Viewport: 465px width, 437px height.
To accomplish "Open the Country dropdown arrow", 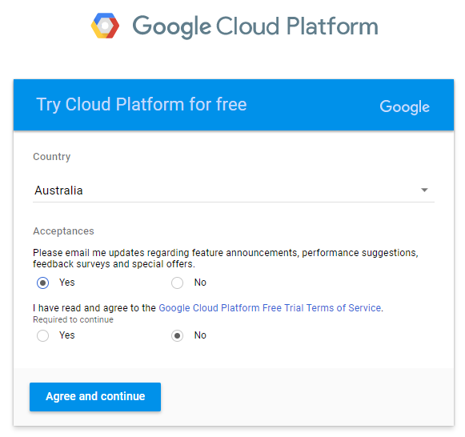I will pos(424,190).
